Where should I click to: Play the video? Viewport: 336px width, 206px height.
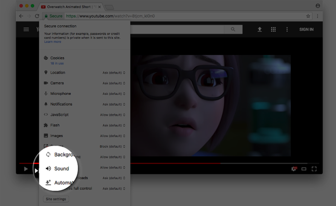click(26, 169)
